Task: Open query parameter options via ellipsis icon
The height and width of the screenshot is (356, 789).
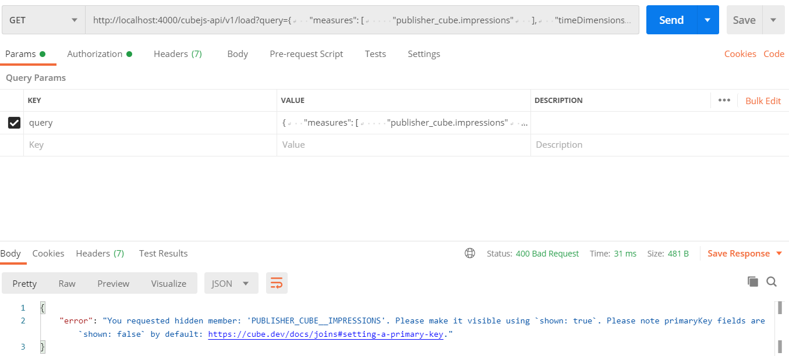Action: (x=724, y=100)
